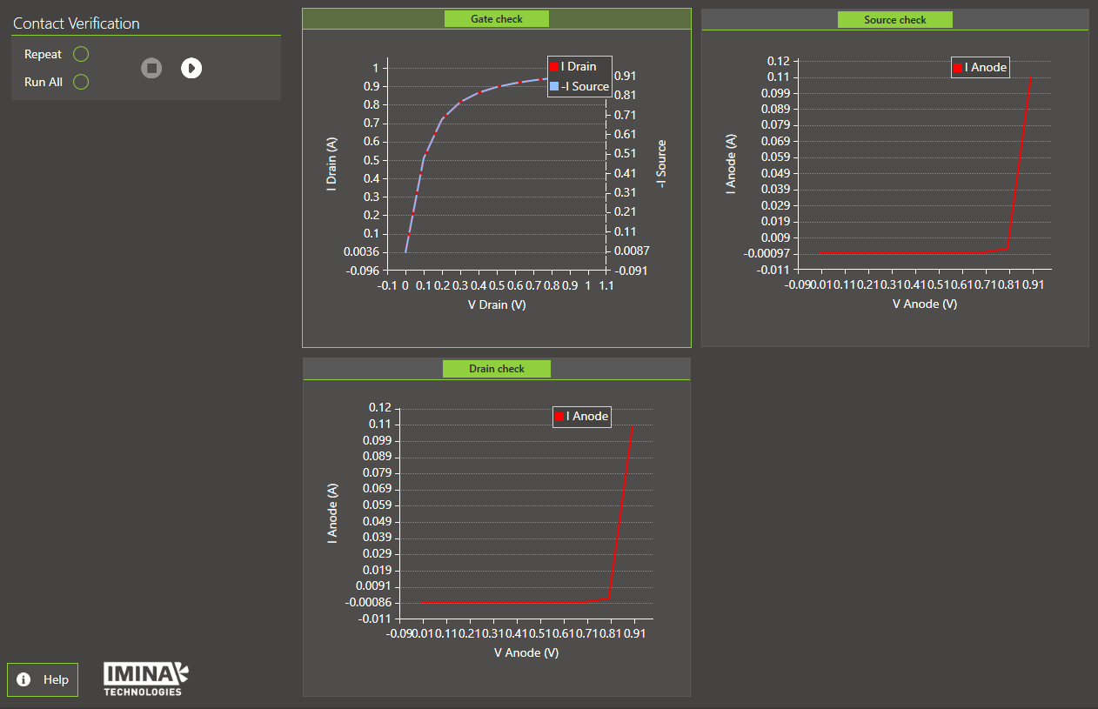Select the Source check header label
This screenshot has height=709, width=1098.
tap(894, 20)
